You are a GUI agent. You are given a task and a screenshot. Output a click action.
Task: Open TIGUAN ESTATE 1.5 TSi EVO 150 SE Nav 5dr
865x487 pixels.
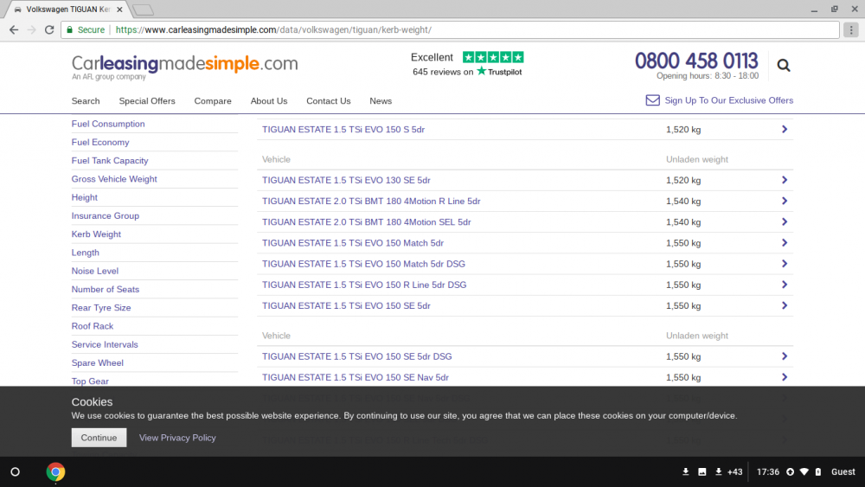tap(356, 378)
